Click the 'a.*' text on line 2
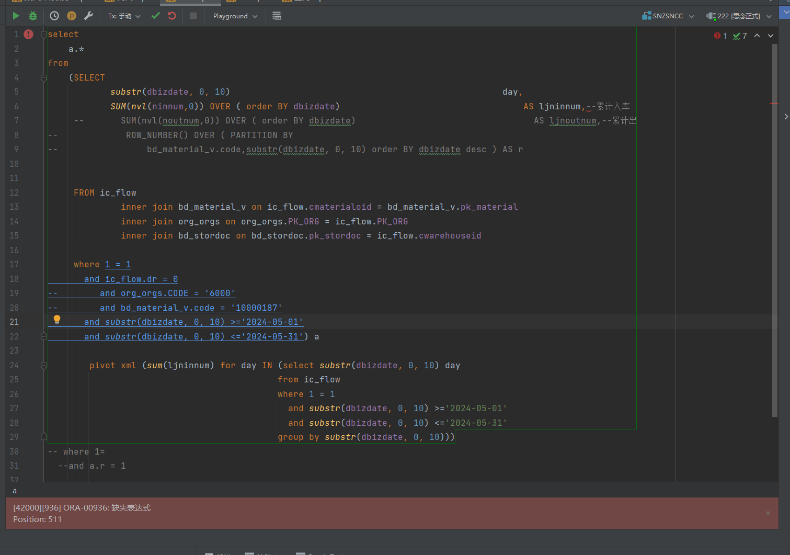The height and width of the screenshot is (555, 790). (76, 49)
